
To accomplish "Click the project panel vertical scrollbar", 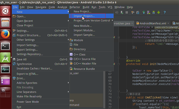I will pos(104,90).
